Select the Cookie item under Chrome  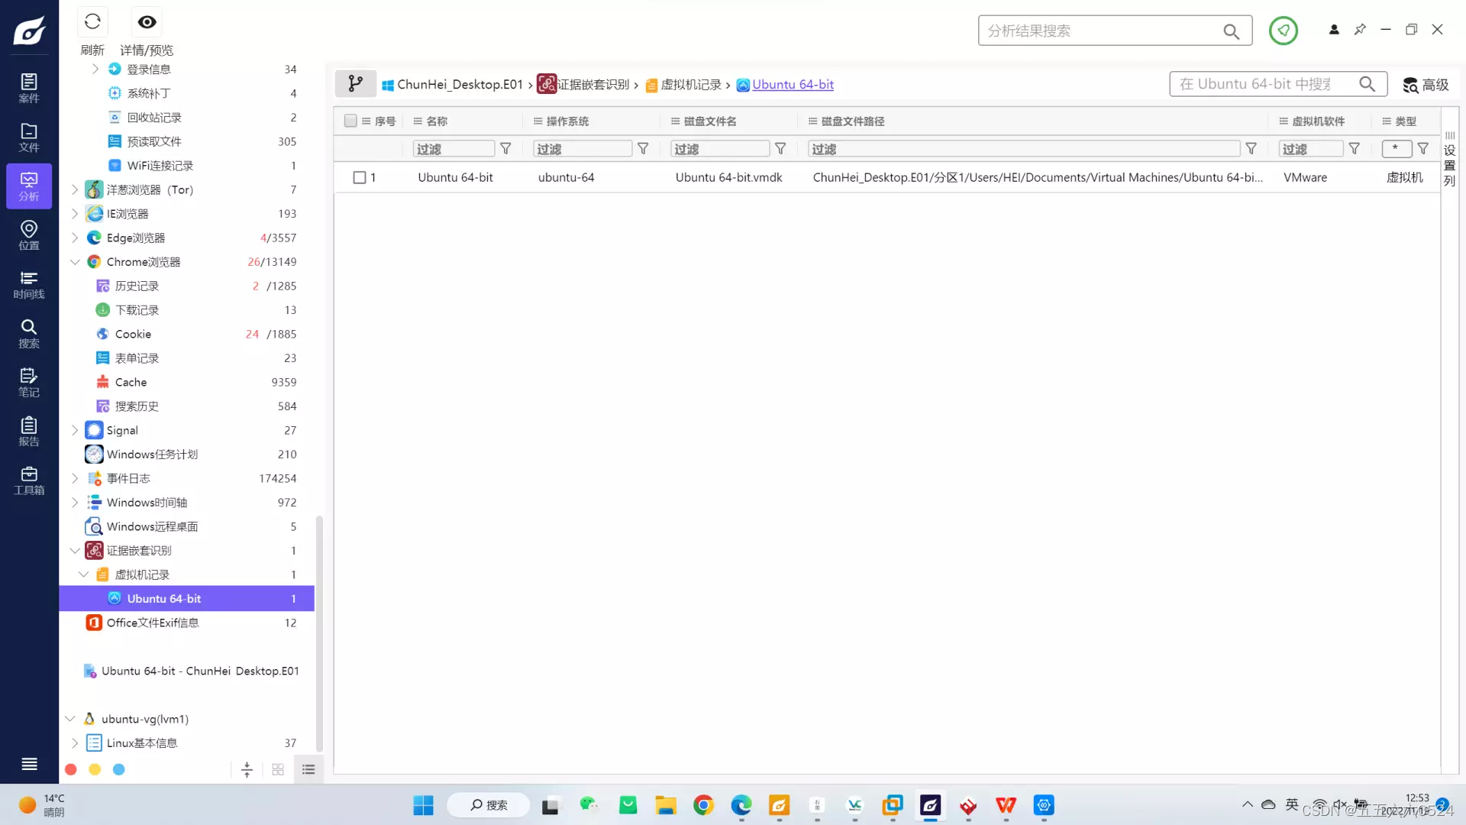[133, 335]
